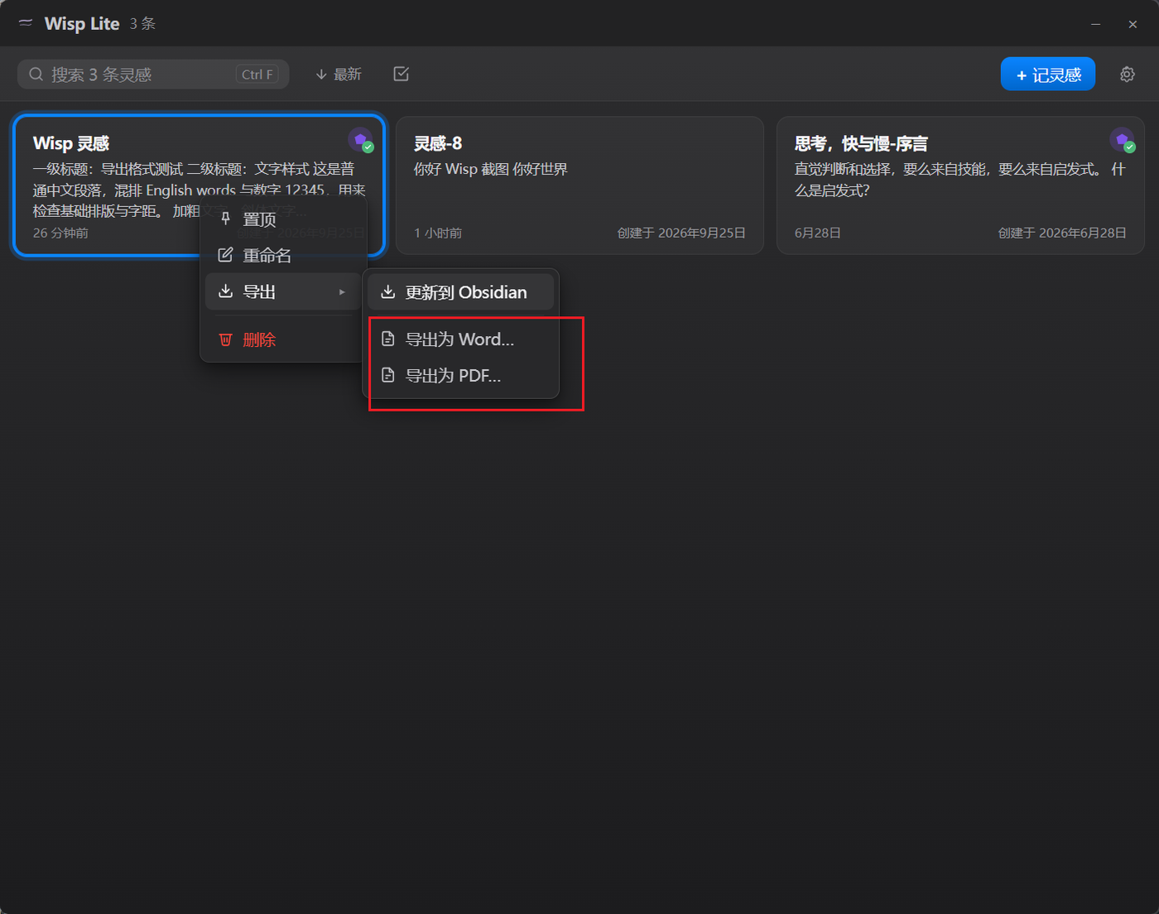Close the Wisp Lite window

pyautogui.click(x=1133, y=24)
